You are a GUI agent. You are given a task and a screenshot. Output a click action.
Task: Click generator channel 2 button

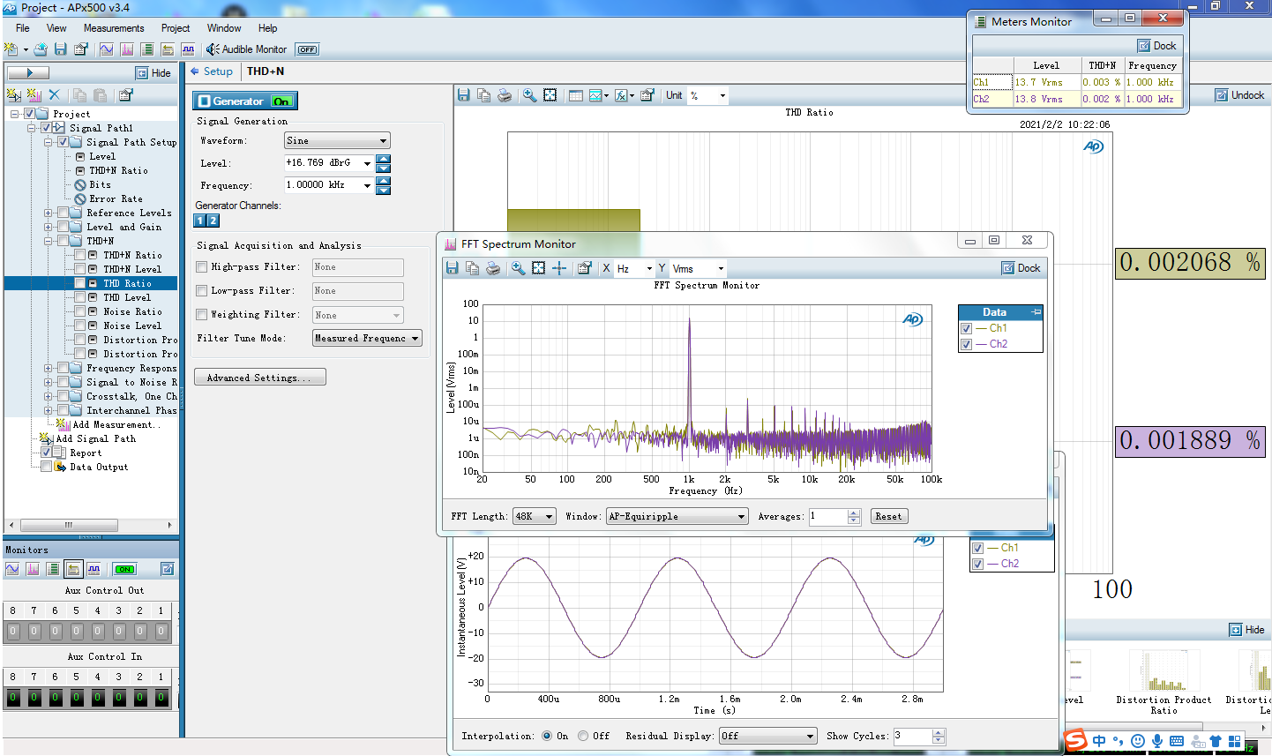click(213, 221)
